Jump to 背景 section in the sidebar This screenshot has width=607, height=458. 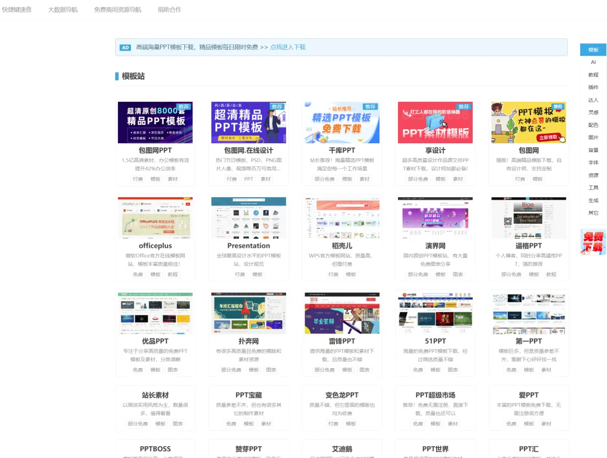(593, 150)
